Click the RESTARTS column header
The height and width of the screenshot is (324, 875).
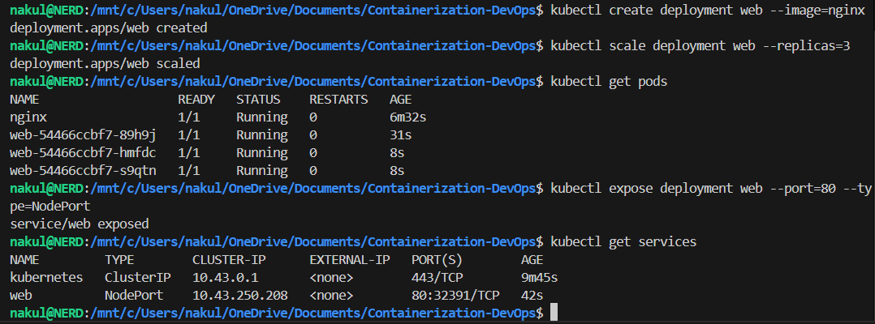[x=338, y=100]
